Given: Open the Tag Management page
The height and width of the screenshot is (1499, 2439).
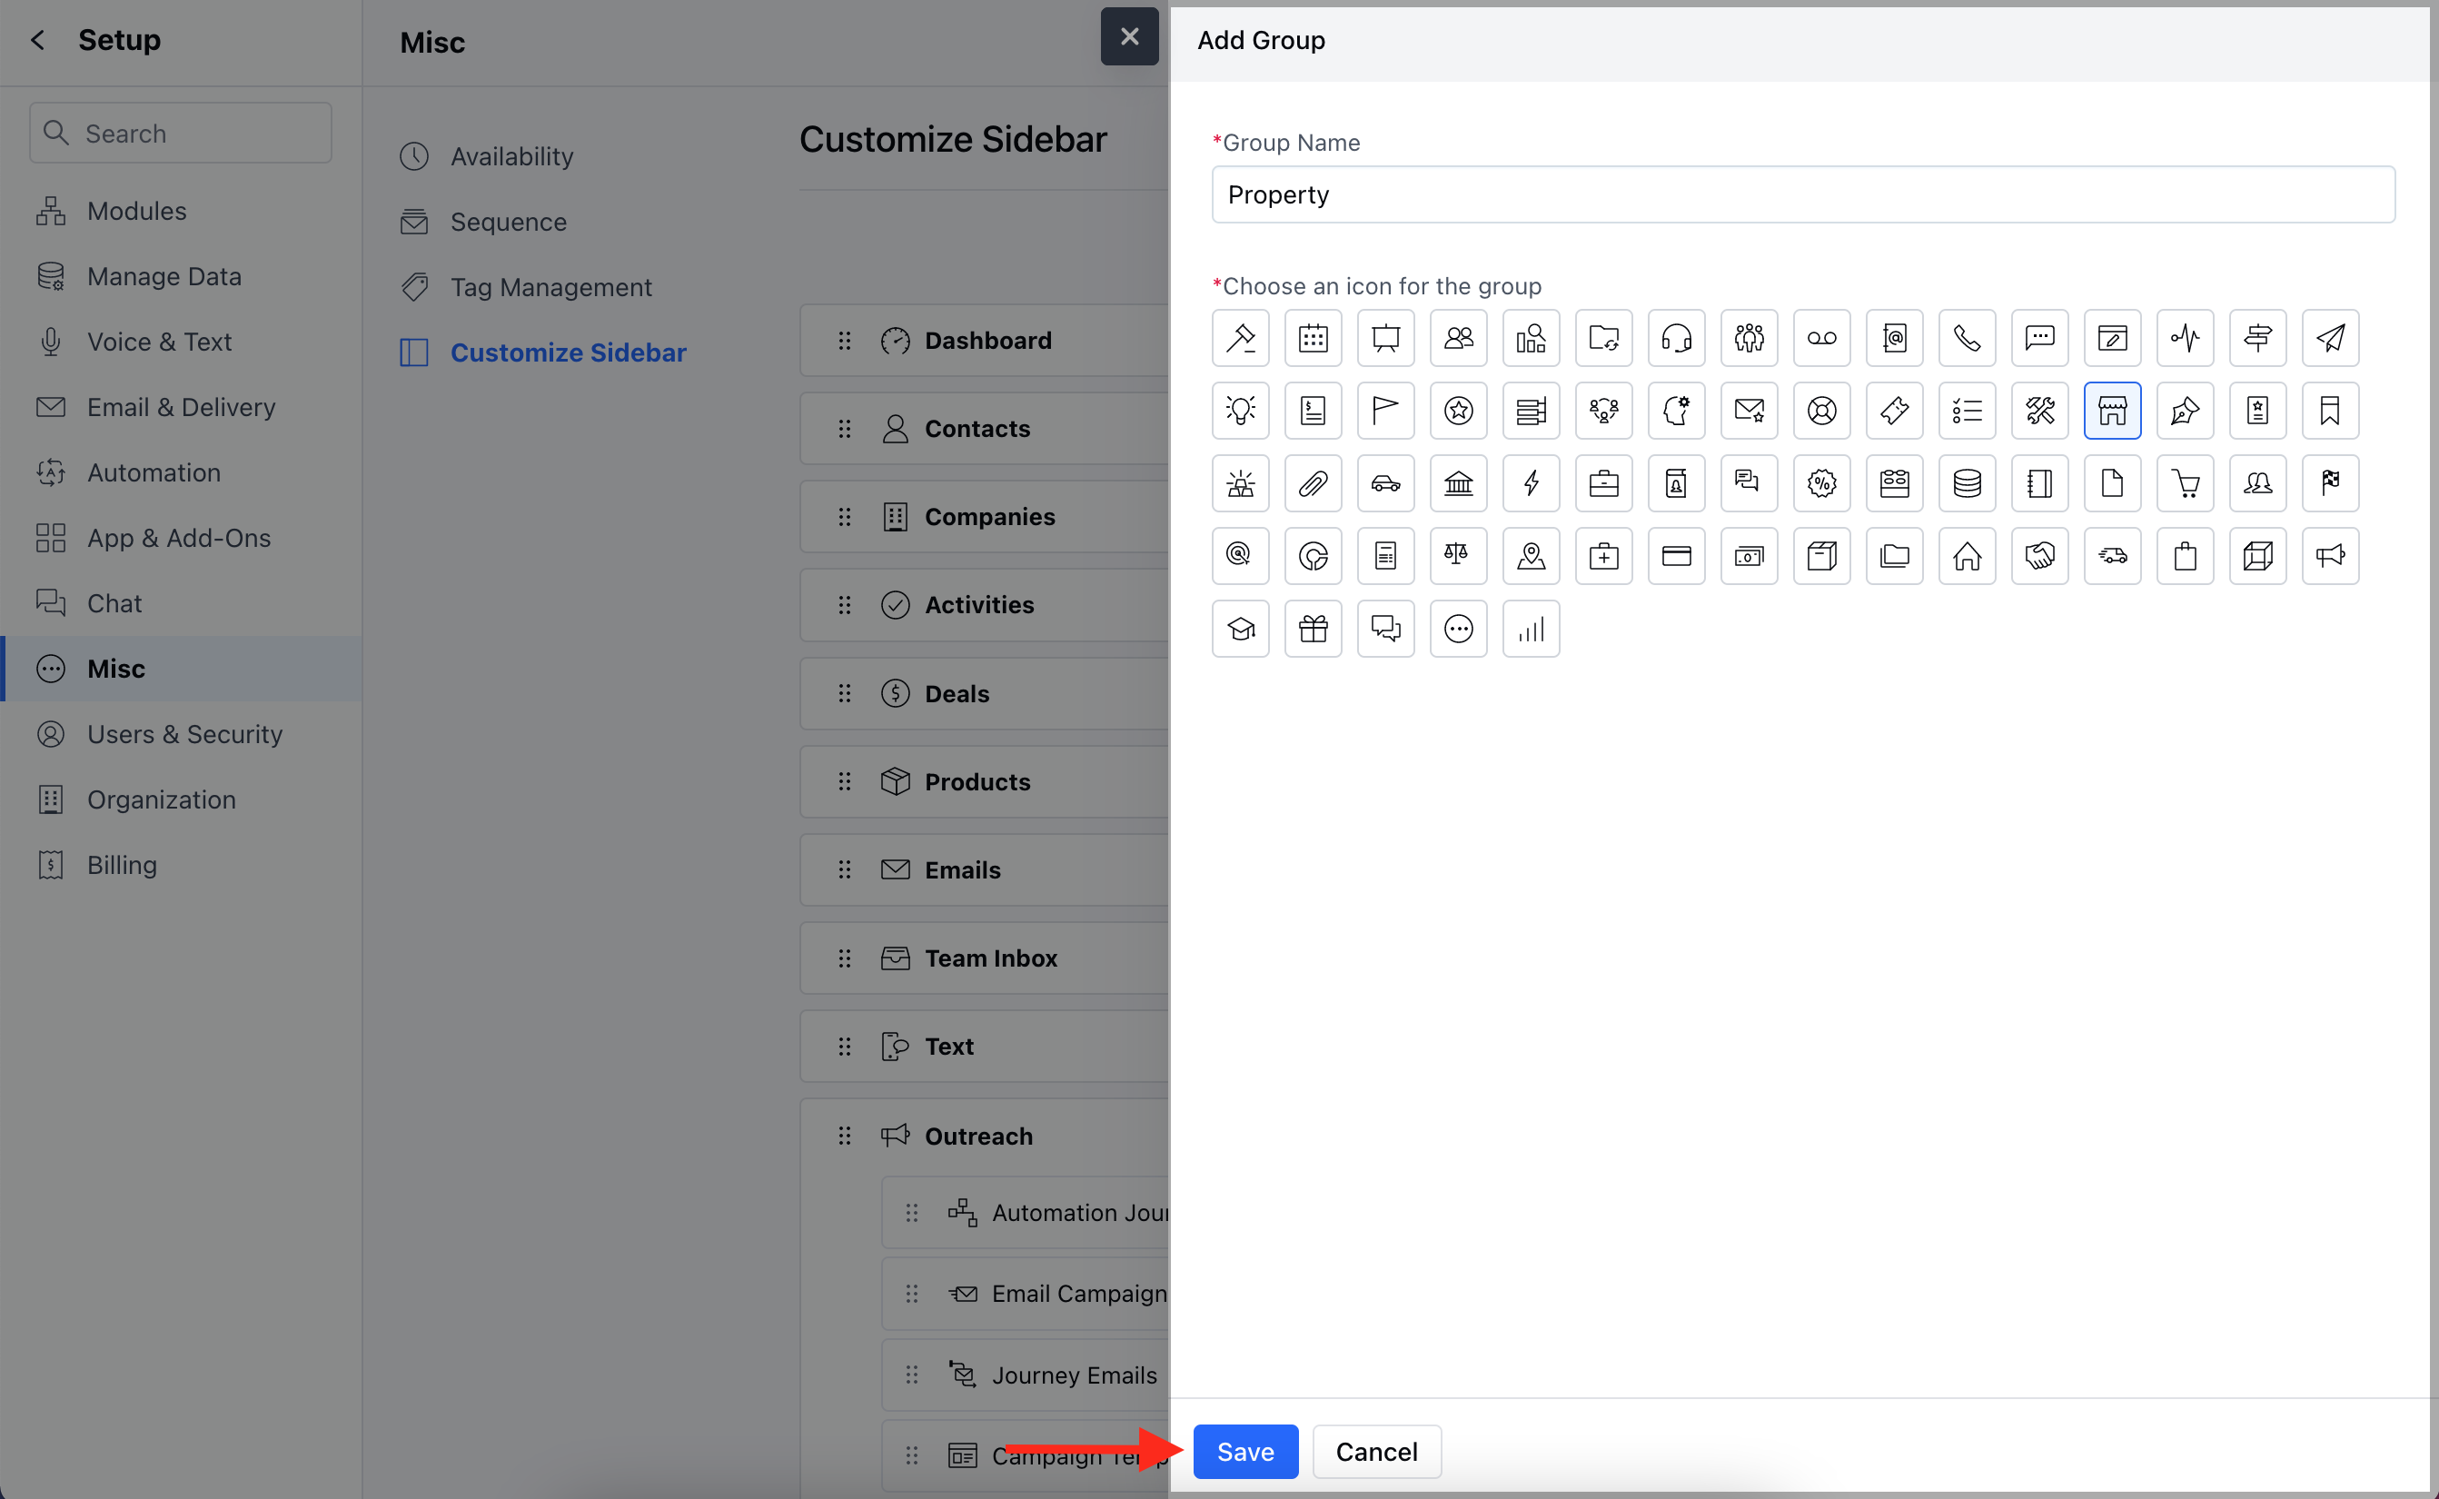Looking at the screenshot, I should click(x=550, y=287).
